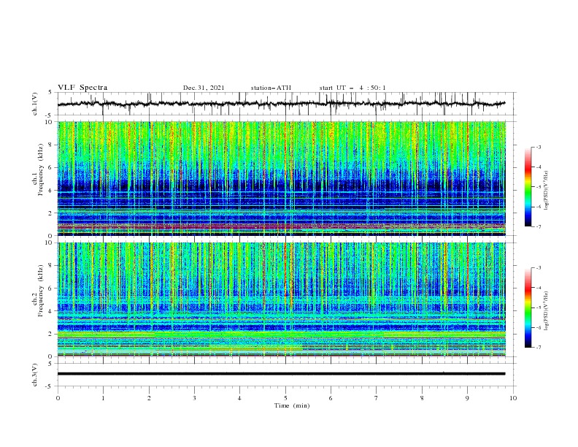The width and height of the screenshot is (578, 447).
Task: Click the ch.2 spectrogram panel
Action: [282, 299]
